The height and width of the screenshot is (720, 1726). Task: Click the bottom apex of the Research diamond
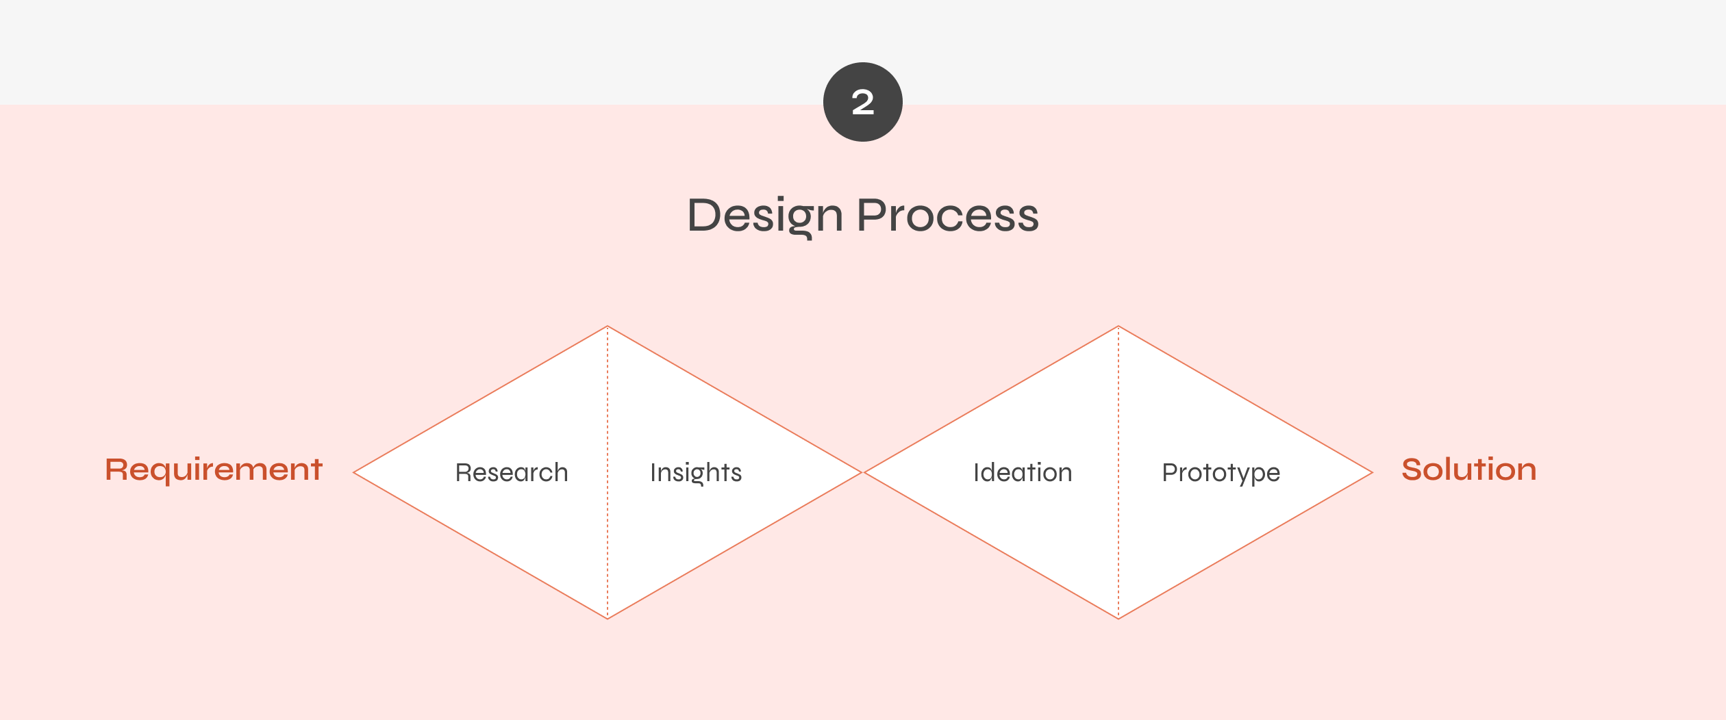tap(608, 618)
